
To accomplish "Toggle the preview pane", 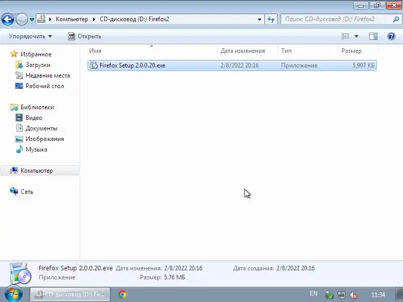I will (373, 36).
